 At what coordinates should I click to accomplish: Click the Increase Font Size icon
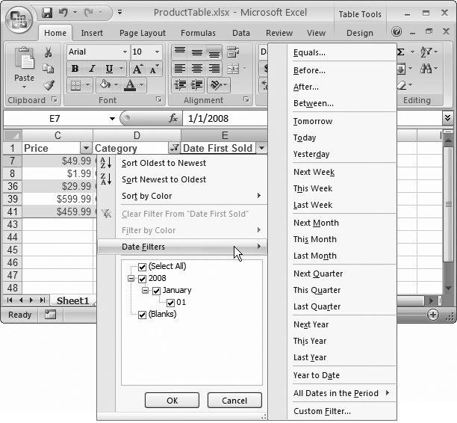138,69
